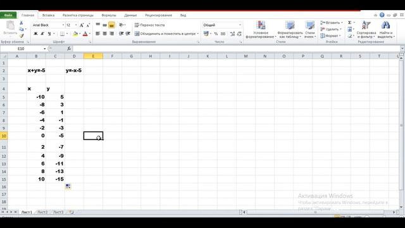Screen dimensions: 405x228
Task: Click the text orientation icon
Action: (x=121, y=25)
